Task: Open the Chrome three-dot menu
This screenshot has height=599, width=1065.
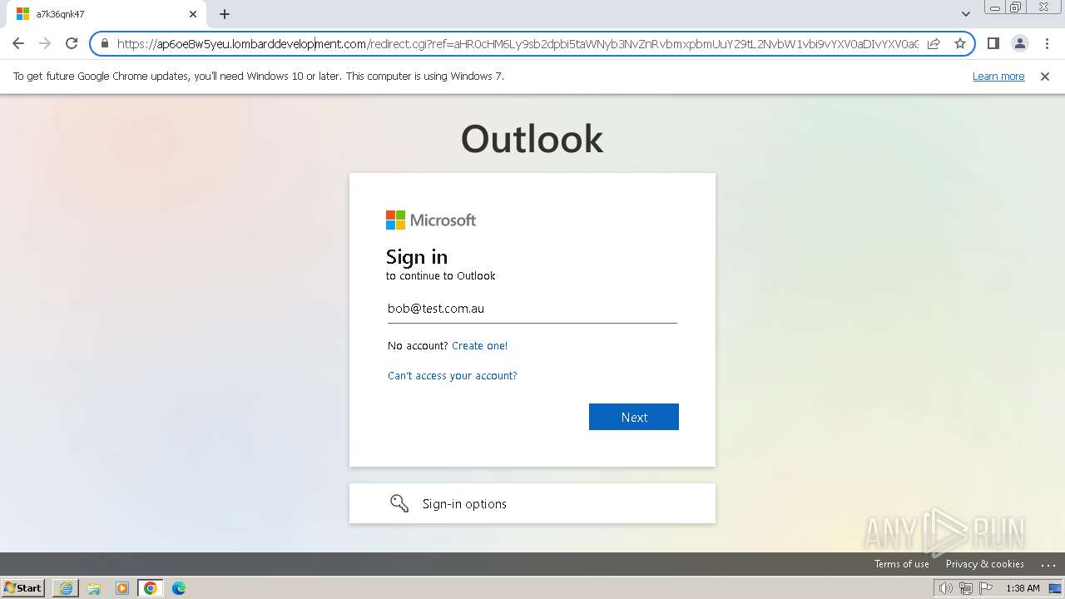Action: [x=1047, y=43]
